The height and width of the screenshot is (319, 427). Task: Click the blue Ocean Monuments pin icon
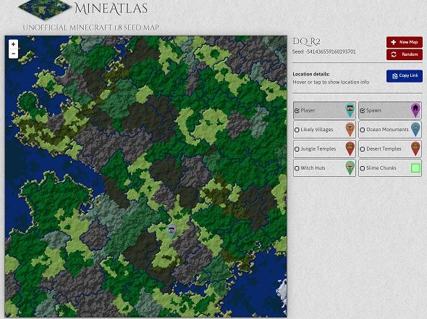click(415, 129)
